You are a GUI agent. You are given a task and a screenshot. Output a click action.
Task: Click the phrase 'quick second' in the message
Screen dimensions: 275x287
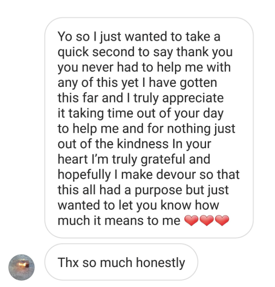pos(97,52)
